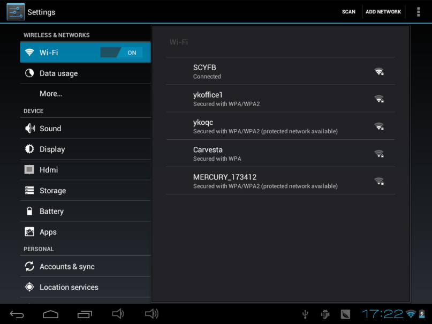Click the status bar Wi-Fi indicator
The width and height of the screenshot is (432, 324).
coord(411,314)
